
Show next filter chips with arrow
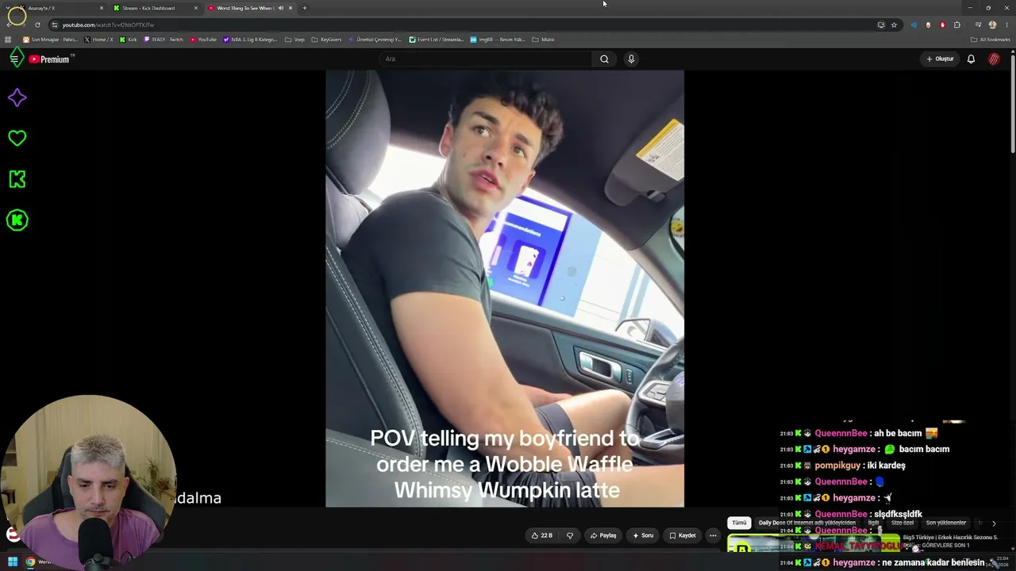pos(994,523)
